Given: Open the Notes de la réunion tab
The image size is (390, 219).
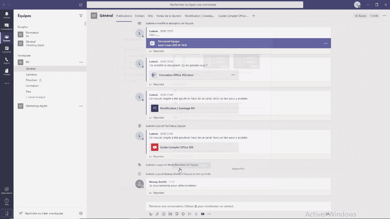Looking at the screenshot, I should click(x=168, y=16).
